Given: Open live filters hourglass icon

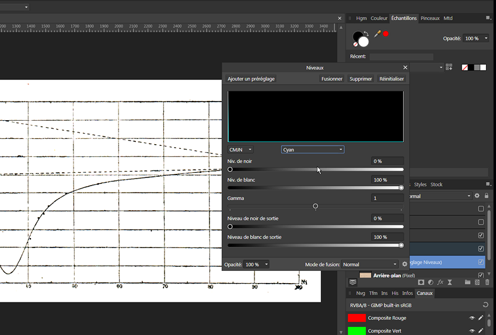Looking at the screenshot, I should pyautogui.click(x=449, y=282).
